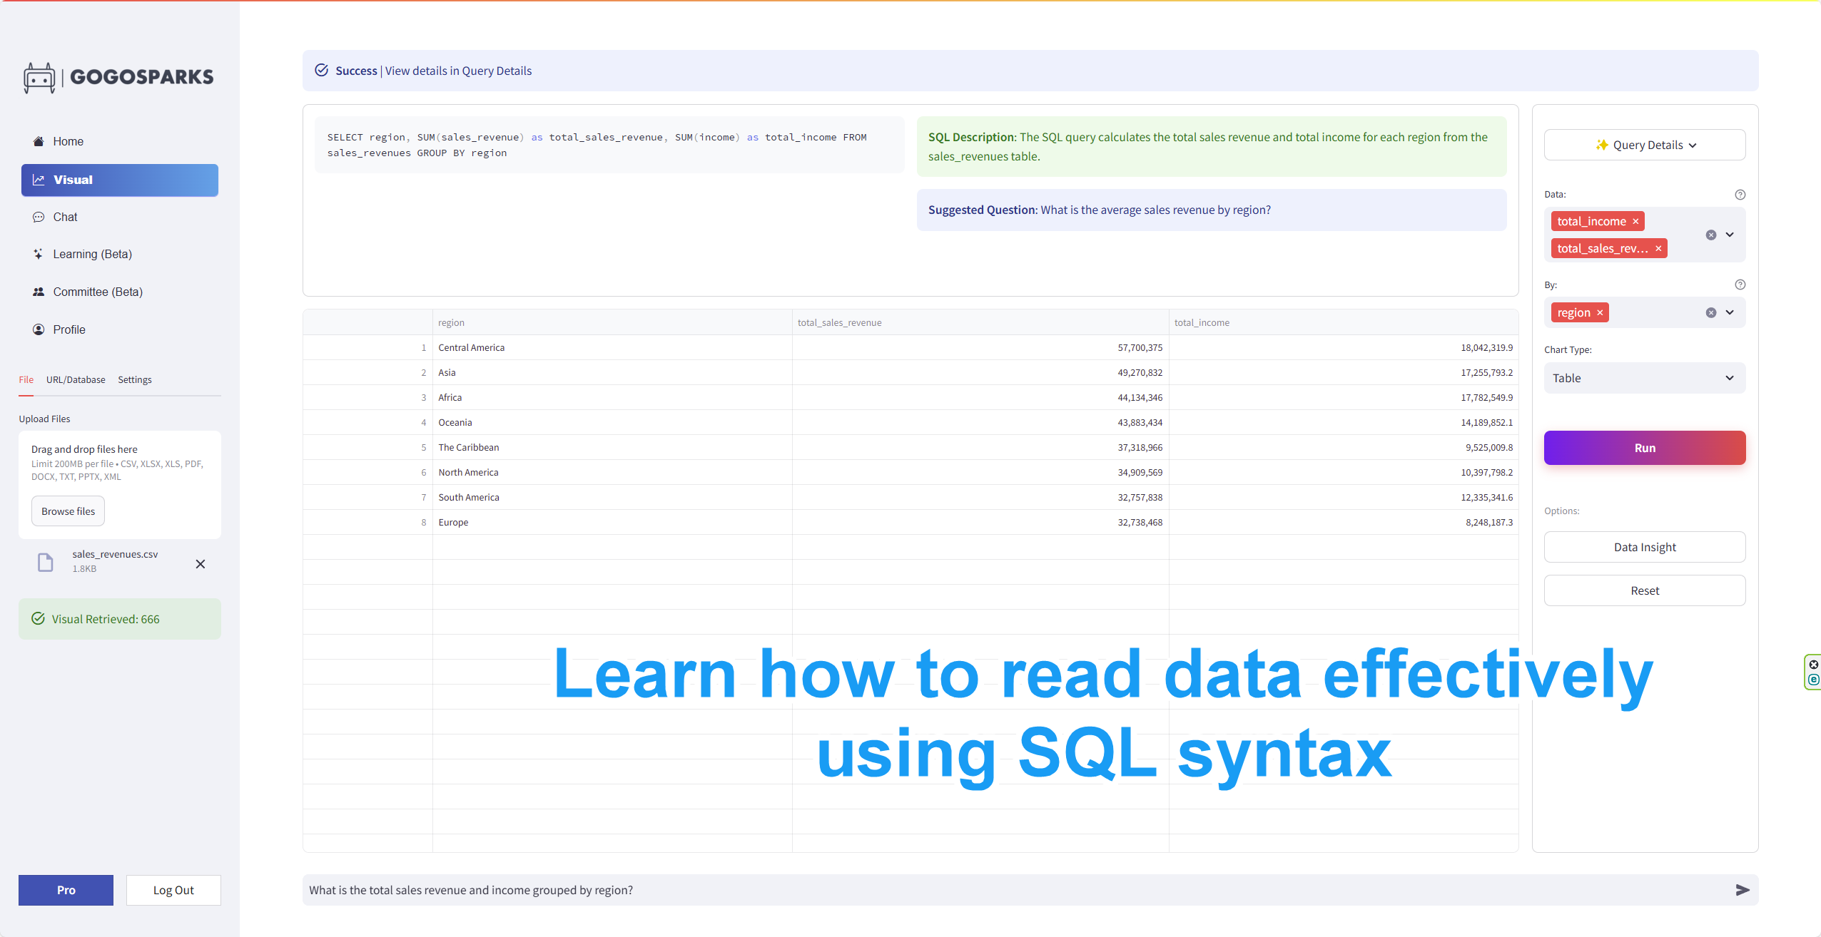Clear all selections in By field
1821x937 pixels.
1710,312
